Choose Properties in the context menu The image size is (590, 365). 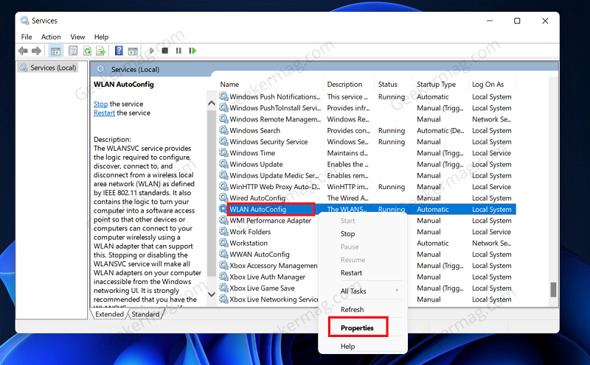[357, 327]
